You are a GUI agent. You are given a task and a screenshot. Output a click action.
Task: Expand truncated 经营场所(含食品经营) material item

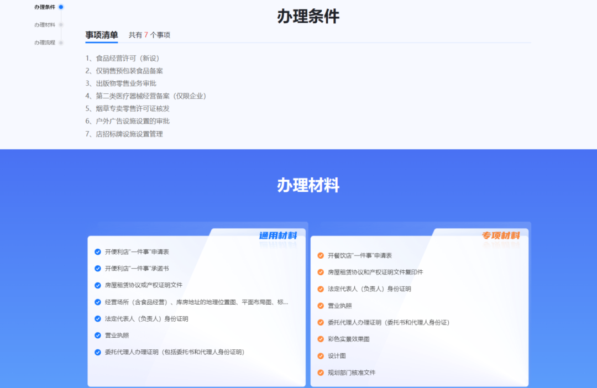196,302
